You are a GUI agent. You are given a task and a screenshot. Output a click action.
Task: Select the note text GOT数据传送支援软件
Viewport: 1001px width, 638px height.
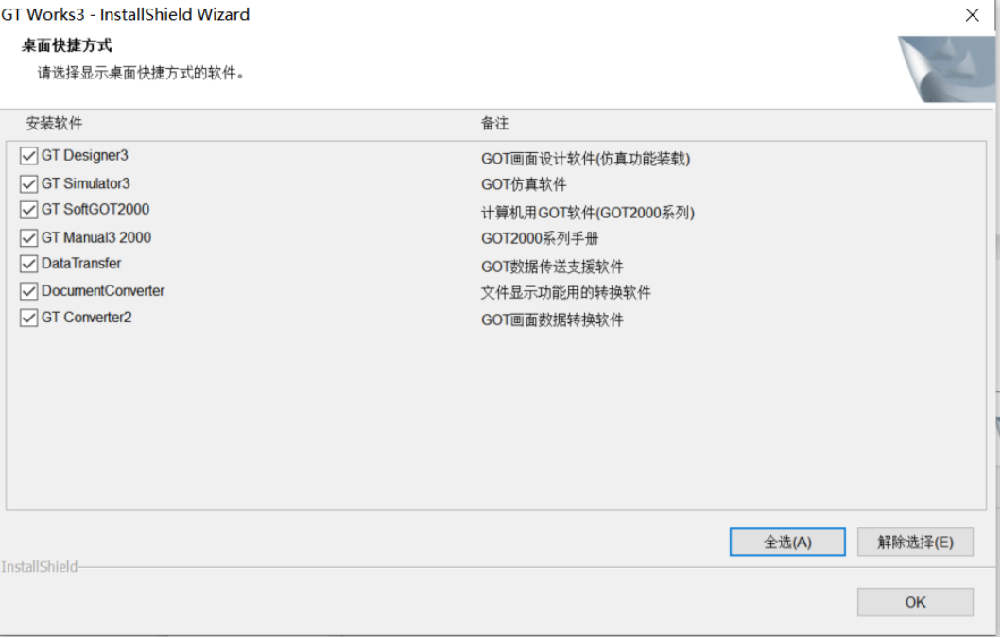[x=552, y=267]
